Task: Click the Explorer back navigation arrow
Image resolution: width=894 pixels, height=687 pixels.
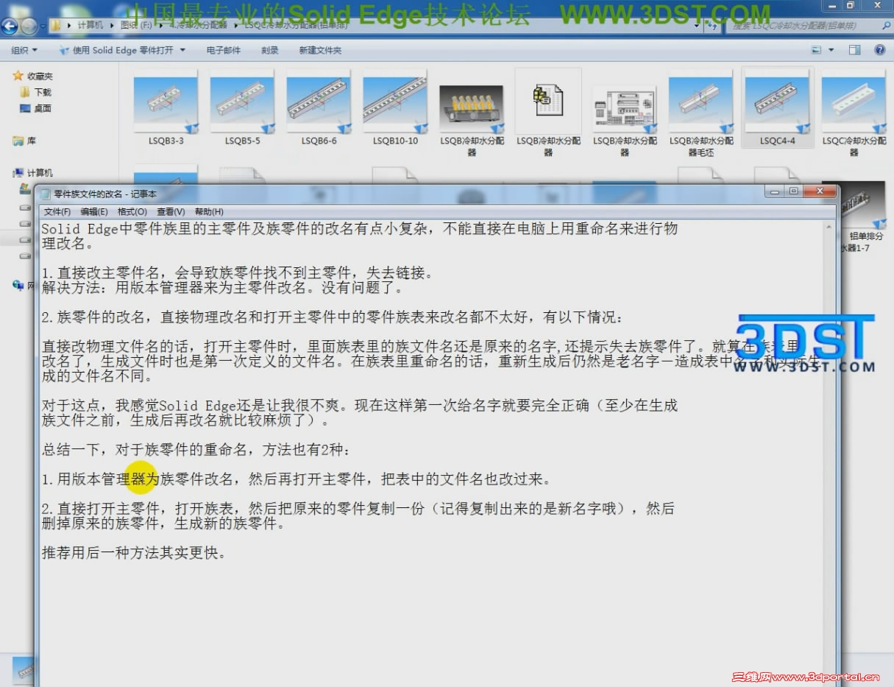Action: point(10,27)
